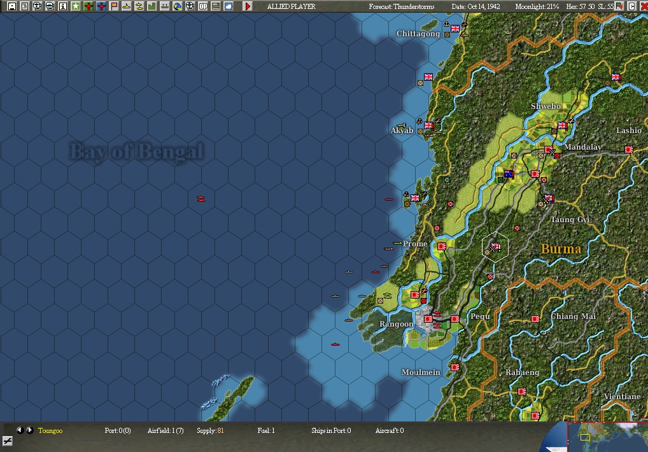Select the Japanese flag unit at Prome
The image size is (648, 452).
tap(441, 246)
